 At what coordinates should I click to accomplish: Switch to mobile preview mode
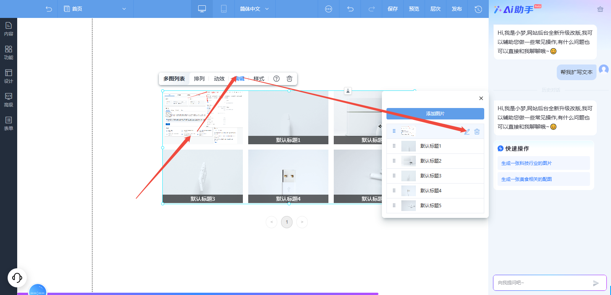(224, 9)
